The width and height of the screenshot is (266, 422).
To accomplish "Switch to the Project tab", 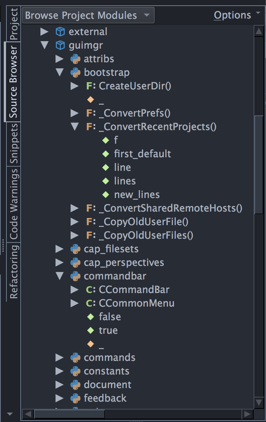I will pyautogui.click(x=14, y=24).
